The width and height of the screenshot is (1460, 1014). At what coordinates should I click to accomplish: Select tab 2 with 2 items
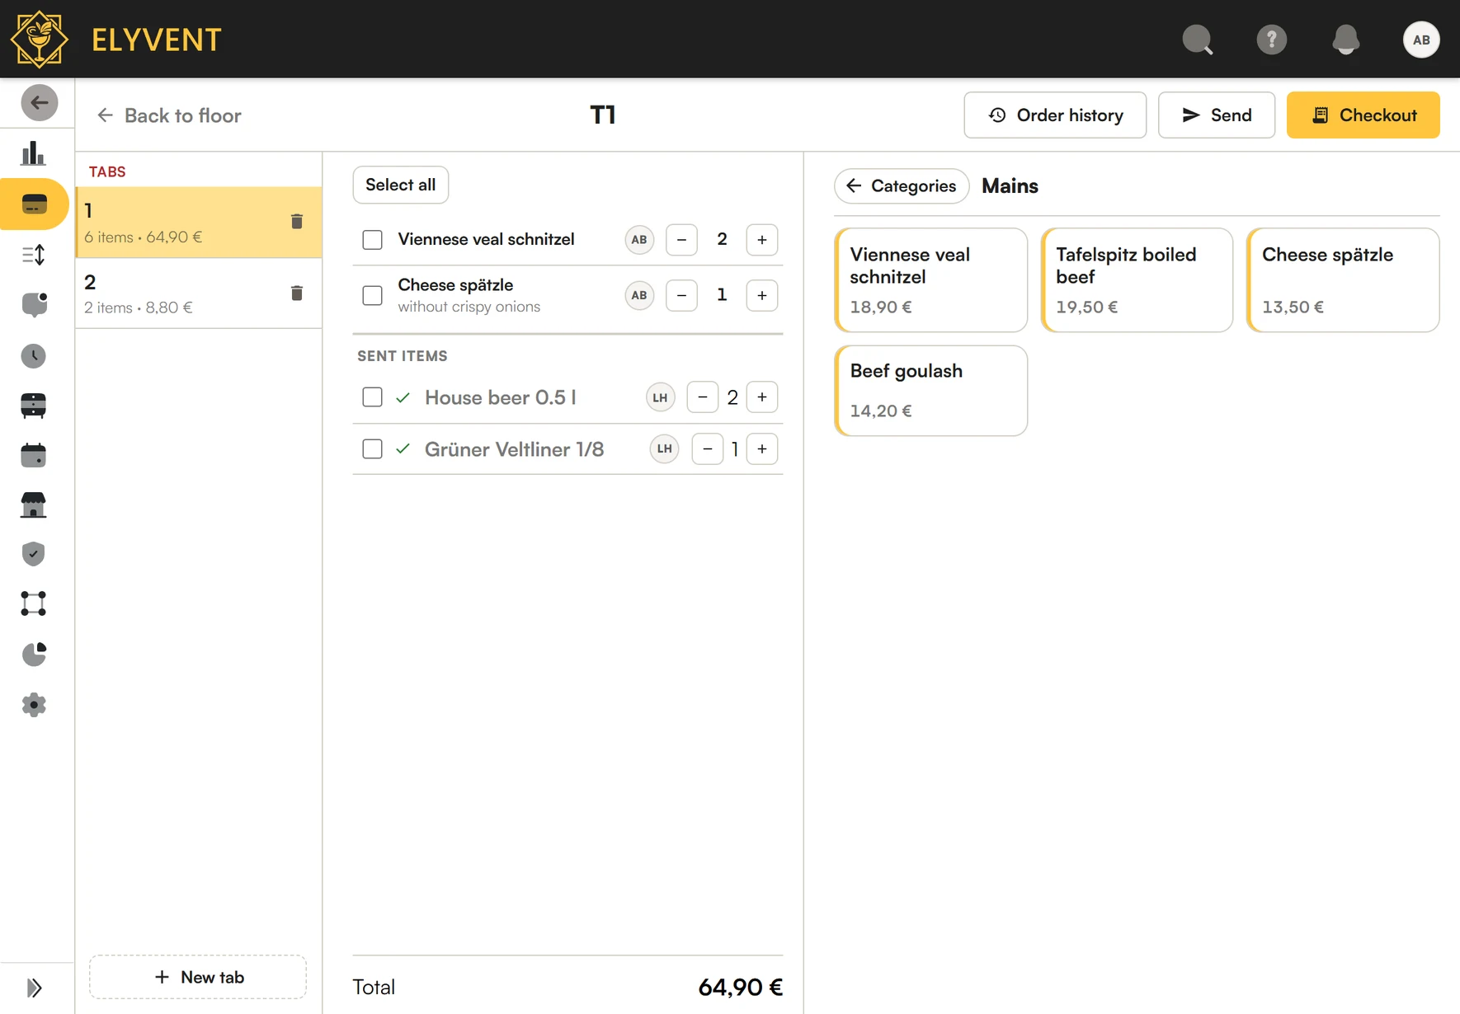(x=198, y=293)
